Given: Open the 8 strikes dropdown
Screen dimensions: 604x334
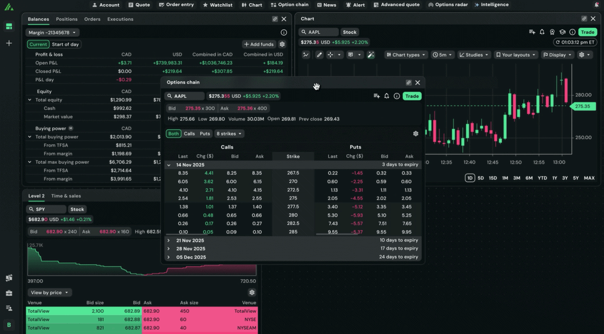Looking at the screenshot, I should point(229,134).
